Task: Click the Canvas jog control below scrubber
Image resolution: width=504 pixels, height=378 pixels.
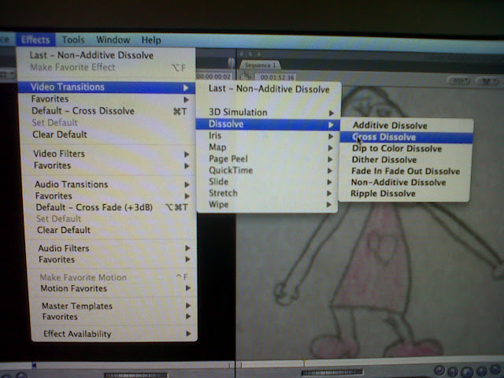Action: pos(332,372)
